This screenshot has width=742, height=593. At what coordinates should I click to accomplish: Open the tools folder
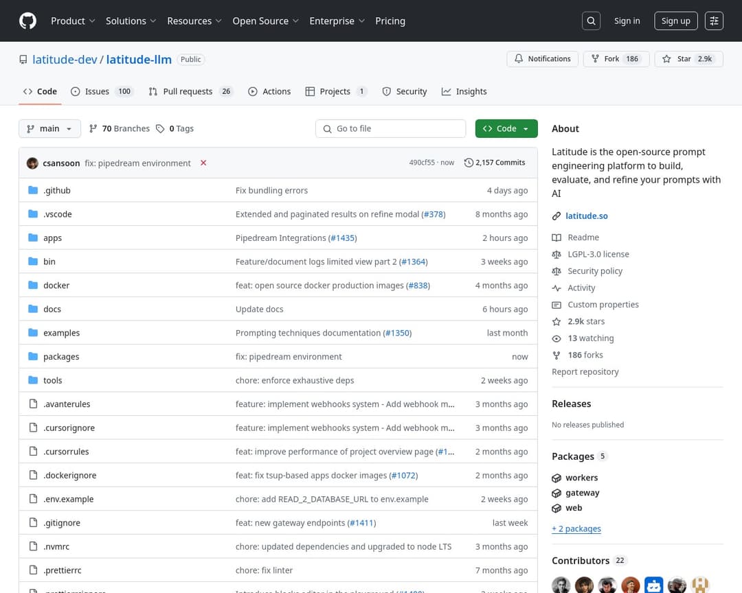coord(52,380)
